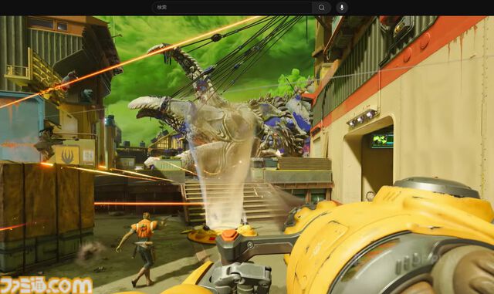
Task: Click the search input field
Action: tap(232, 7)
